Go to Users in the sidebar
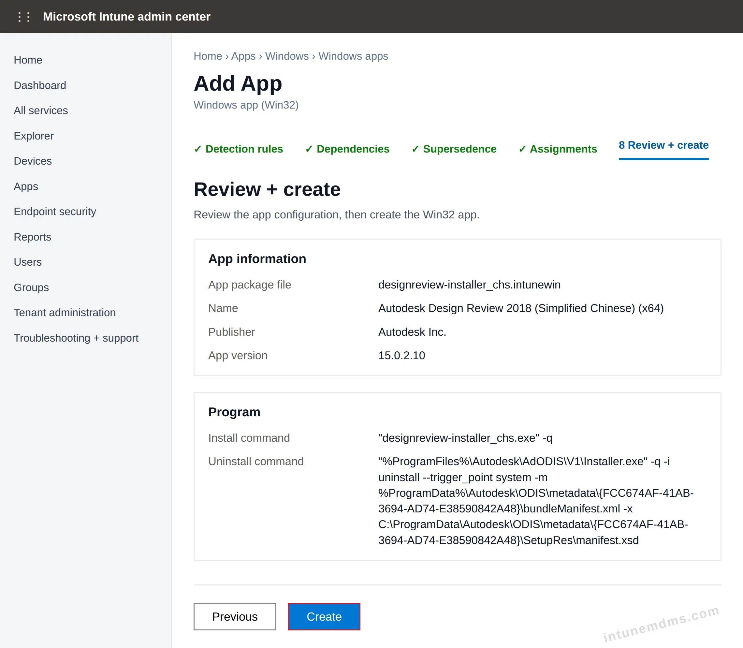Screen dimensions: 743x648 27,262
